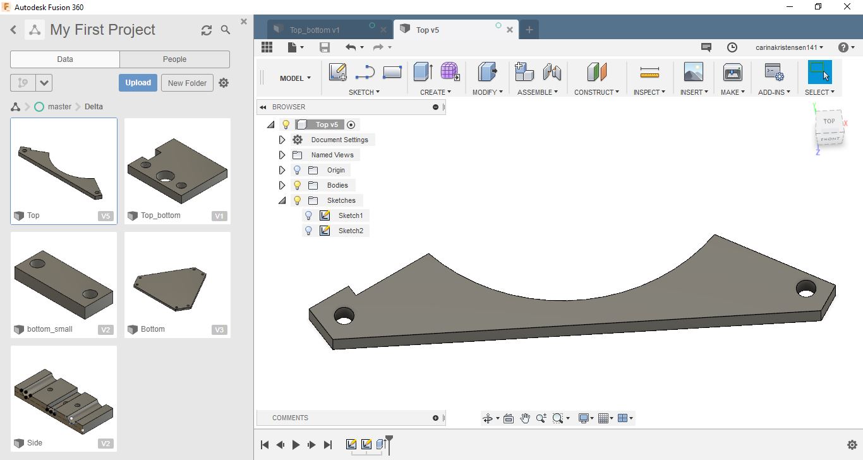This screenshot has height=460, width=863.
Task: Open the job status clock icon
Action: [x=732, y=47]
